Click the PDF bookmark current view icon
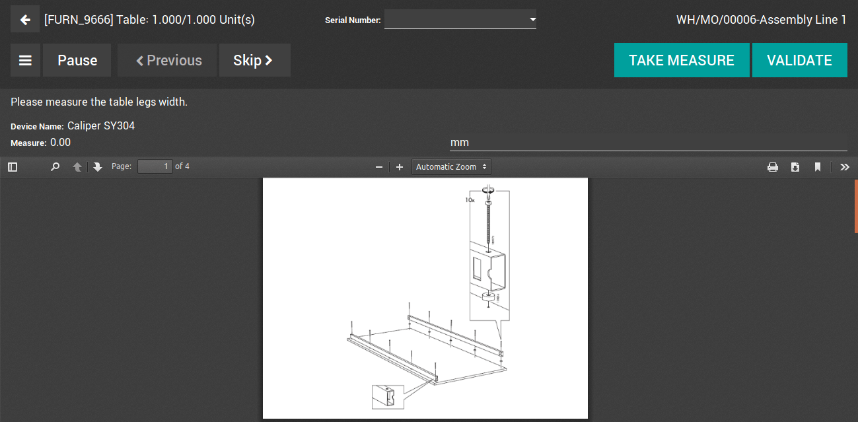 coord(818,167)
